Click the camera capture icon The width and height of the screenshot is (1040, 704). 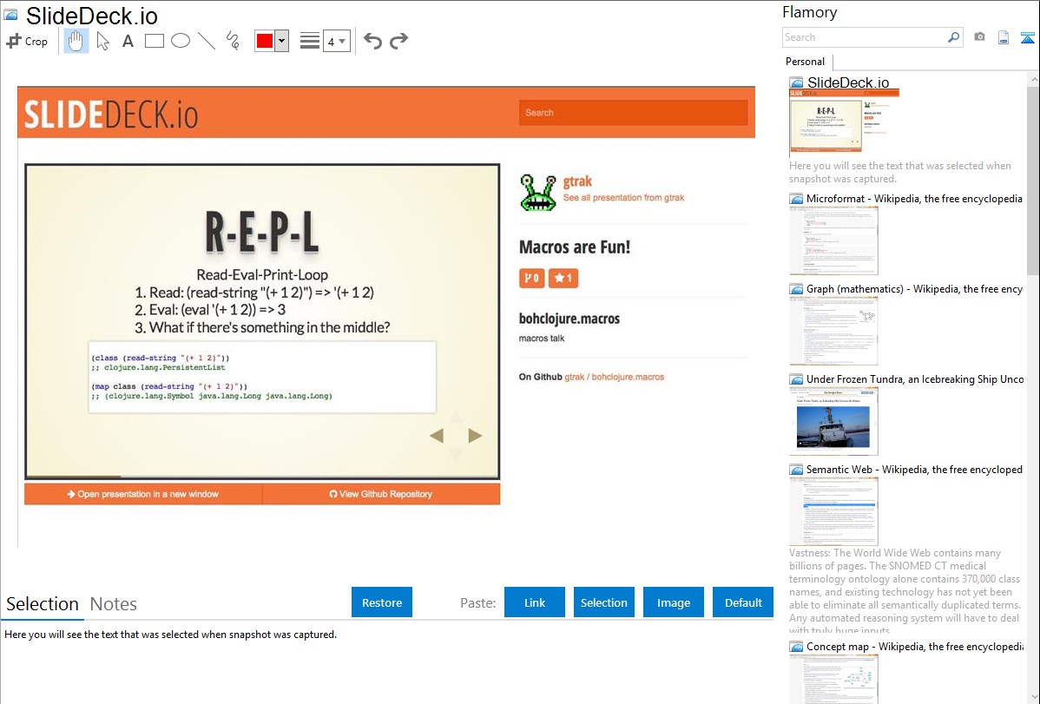[979, 37]
